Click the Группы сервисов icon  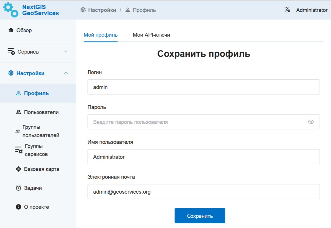19,150
